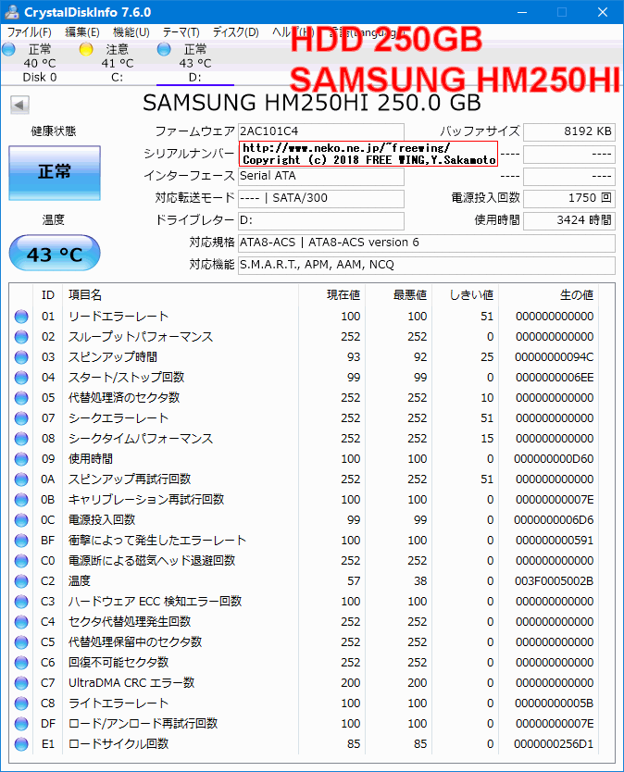Screen dimensions: 624x772
Task: Select シークエラーレート attribute name
Action: coord(119,418)
